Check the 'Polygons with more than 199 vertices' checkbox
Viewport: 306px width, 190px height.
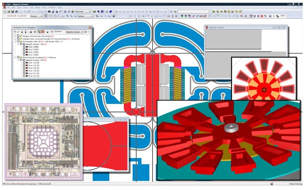click(18, 36)
